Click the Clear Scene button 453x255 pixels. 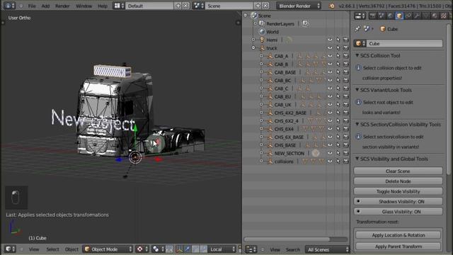click(x=398, y=171)
